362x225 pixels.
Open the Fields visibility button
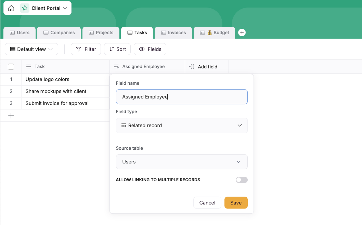coord(150,49)
